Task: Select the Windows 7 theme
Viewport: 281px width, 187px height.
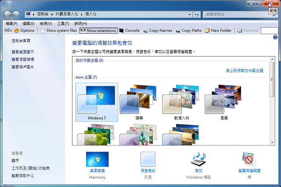Action: 97,102
